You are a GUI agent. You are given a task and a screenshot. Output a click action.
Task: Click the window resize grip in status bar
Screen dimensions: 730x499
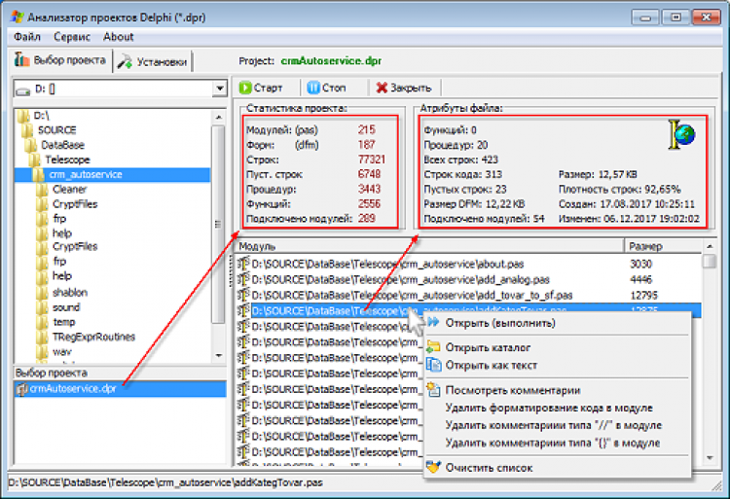(x=716, y=484)
